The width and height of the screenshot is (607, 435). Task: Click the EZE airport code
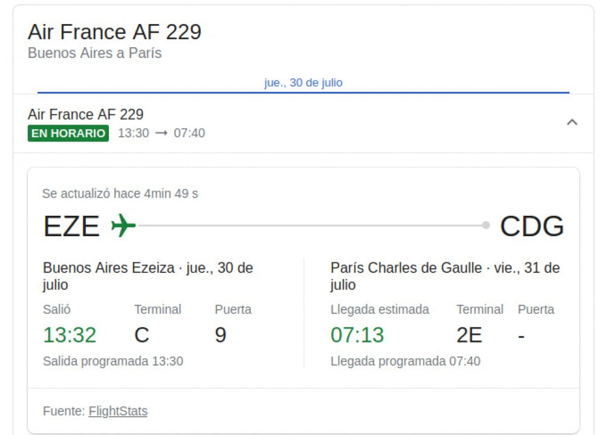[x=71, y=227]
